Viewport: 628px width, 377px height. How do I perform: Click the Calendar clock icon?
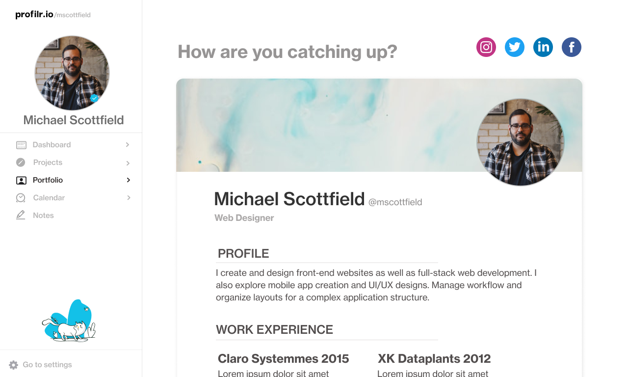[x=21, y=198]
